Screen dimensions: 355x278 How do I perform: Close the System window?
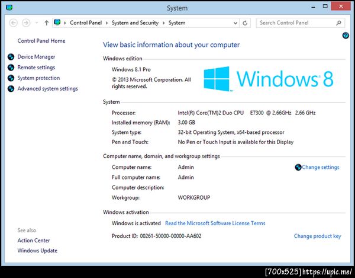(x=341, y=7)
